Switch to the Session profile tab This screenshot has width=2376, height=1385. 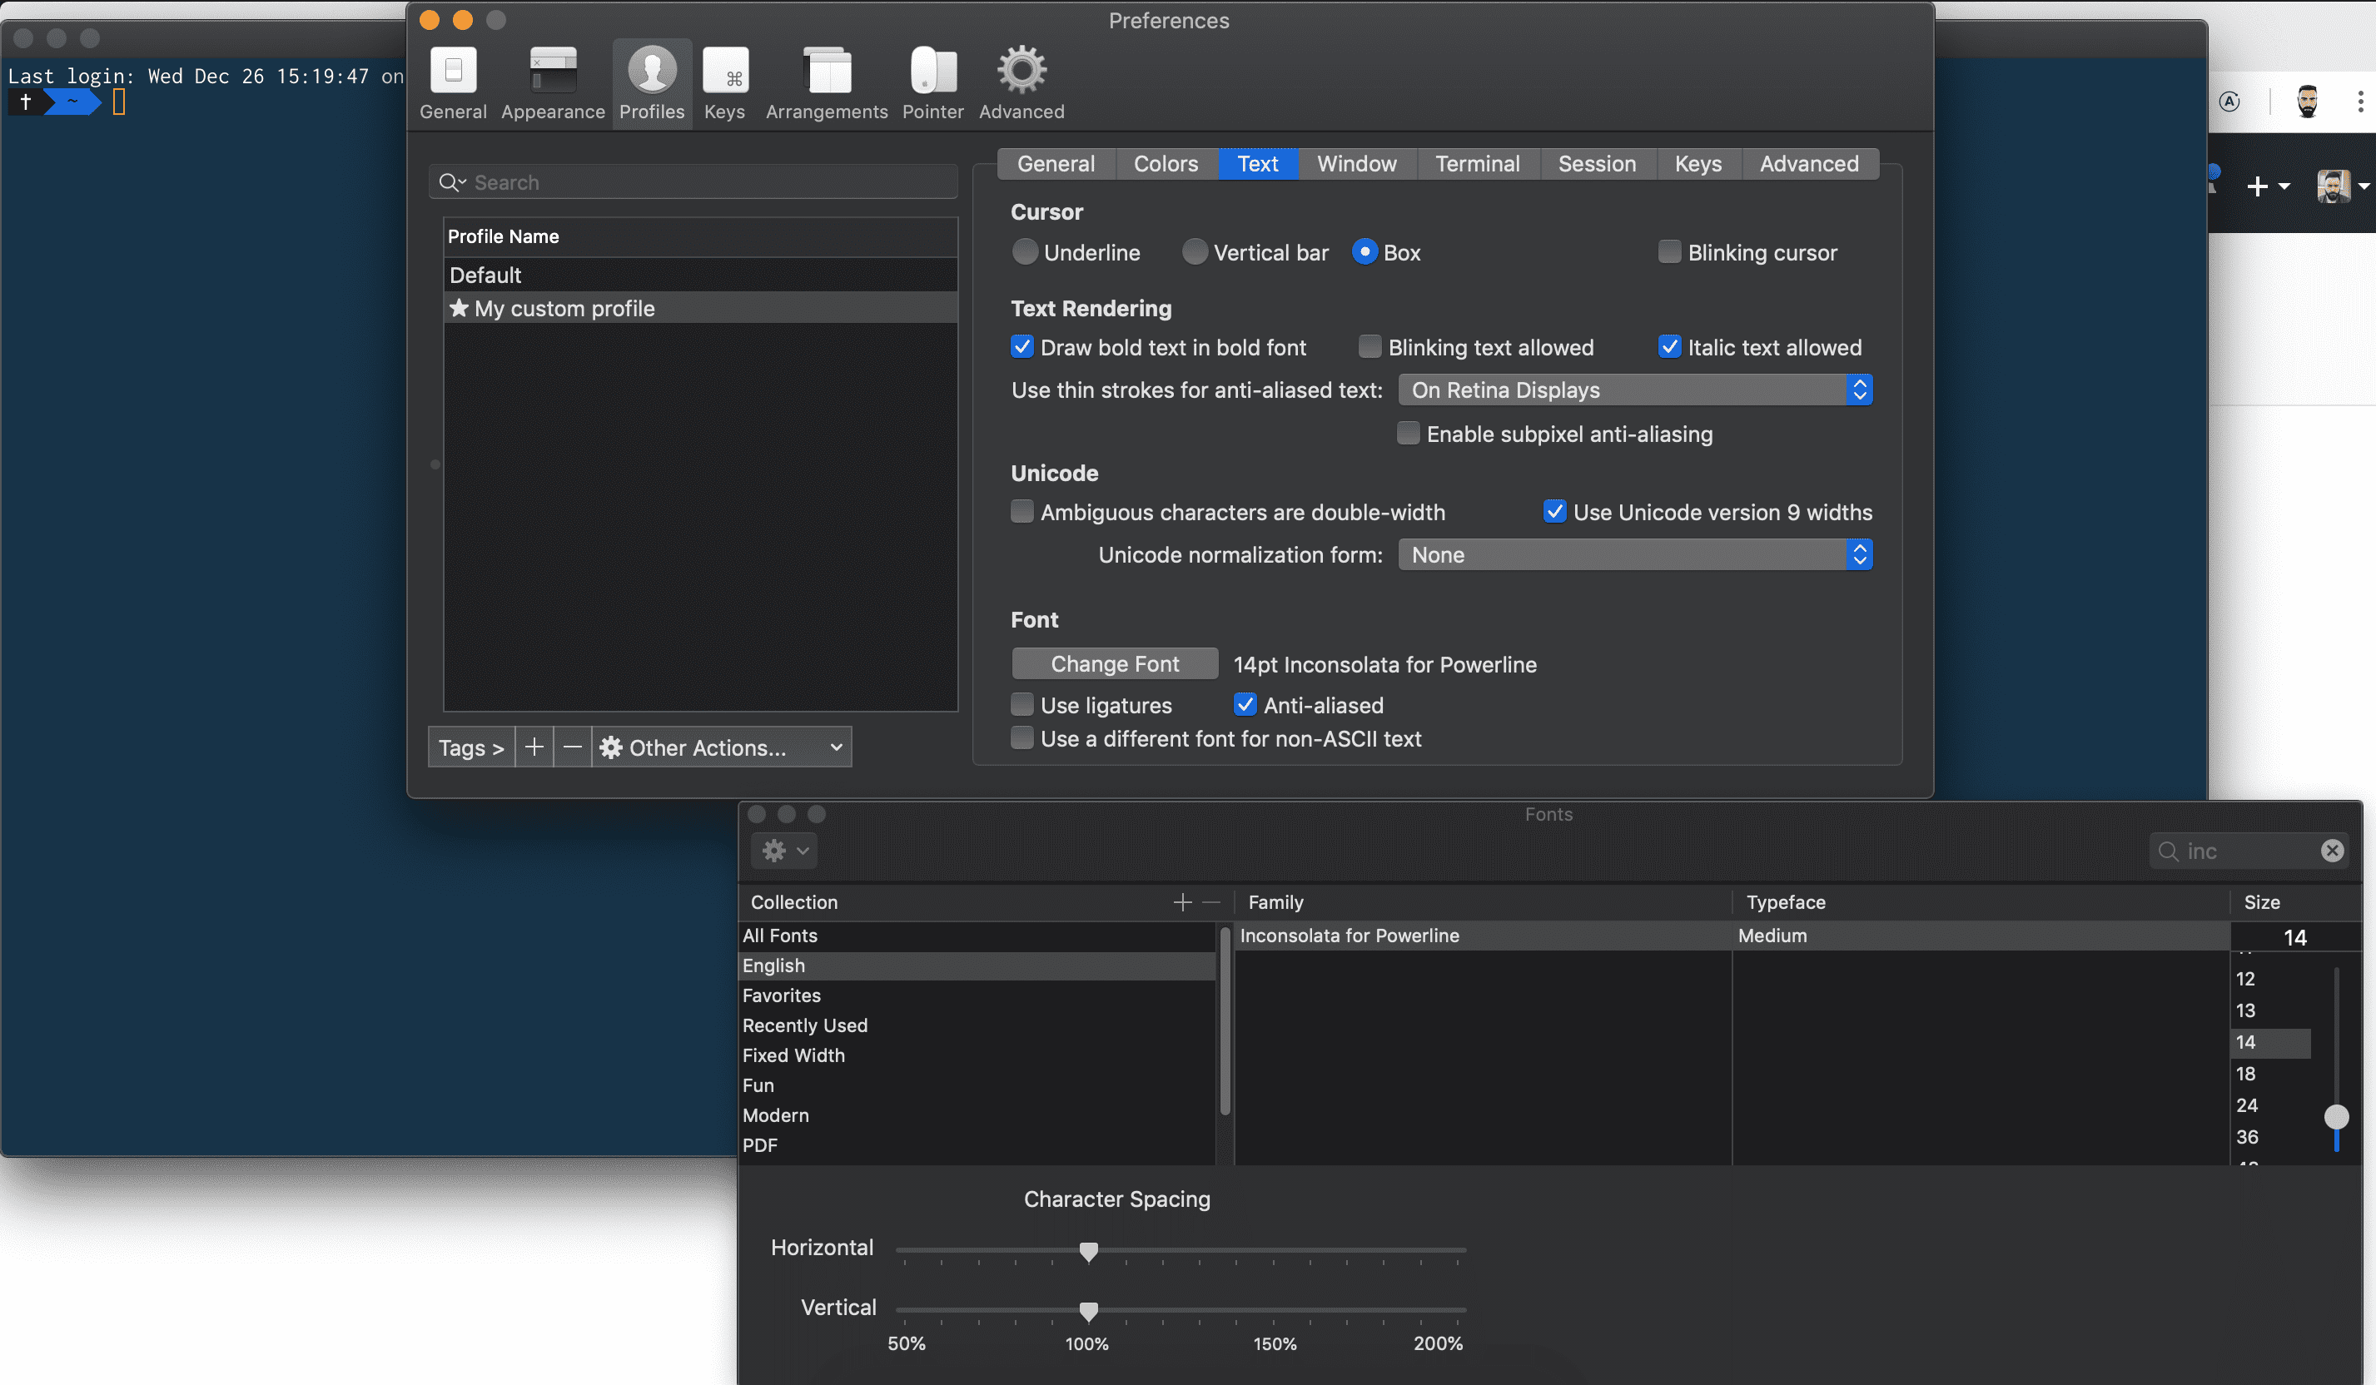coord(1598,163)
